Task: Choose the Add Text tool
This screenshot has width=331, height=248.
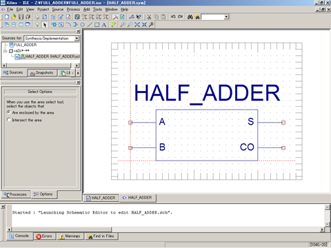Action: [104, 25]
